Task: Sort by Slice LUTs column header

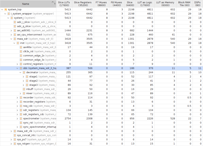Action: (64, 4)
